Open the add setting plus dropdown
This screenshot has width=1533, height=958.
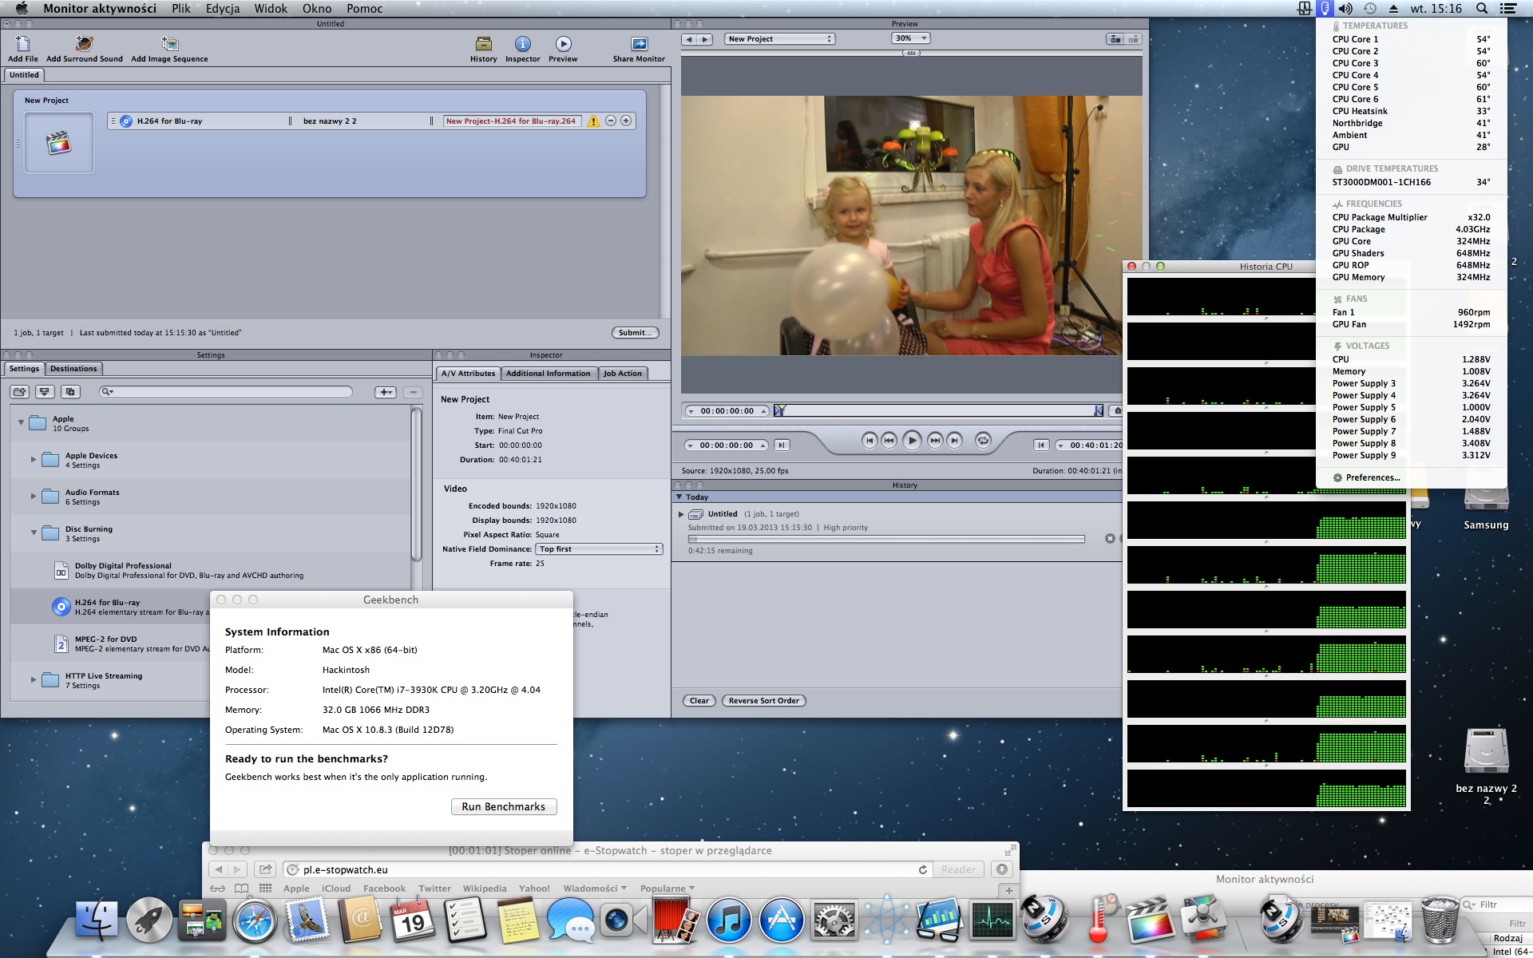386,392
